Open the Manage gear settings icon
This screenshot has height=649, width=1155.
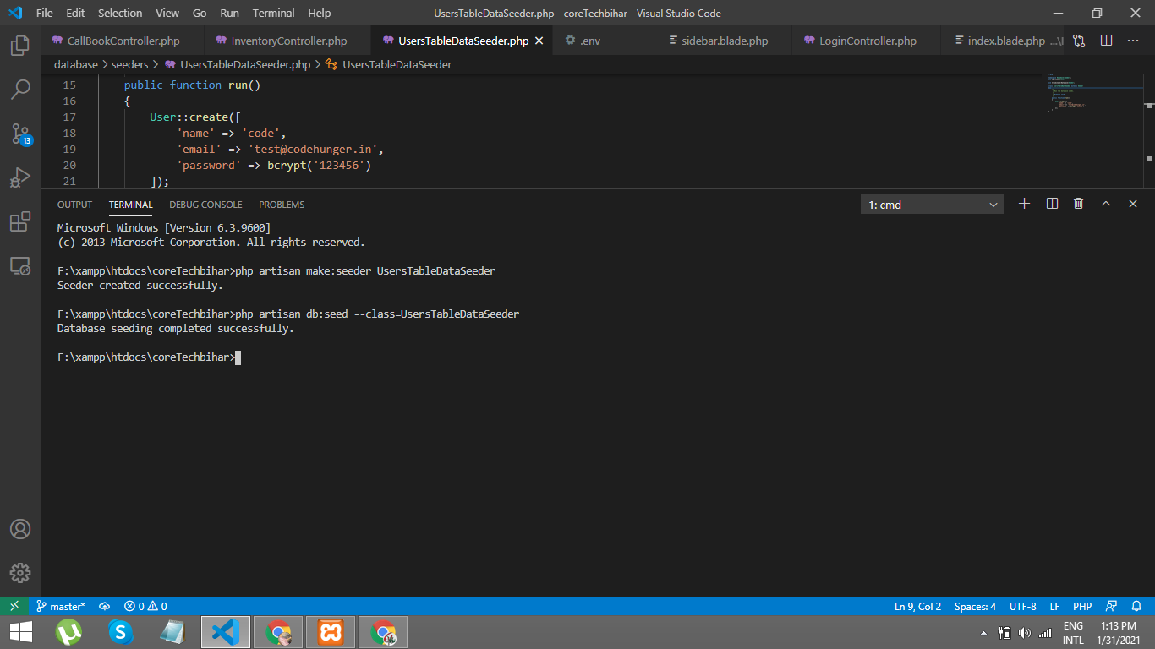20,572
